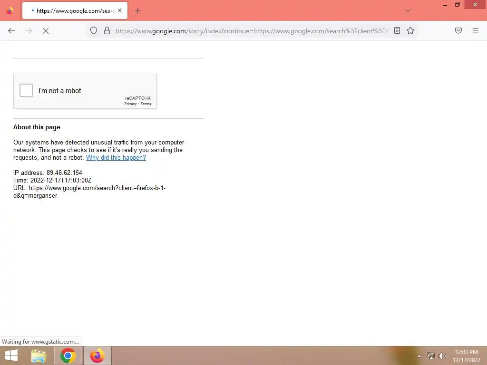Stop page loading with the X button
The height and width of the screenshot is (365, 487).
coord(46,31)
